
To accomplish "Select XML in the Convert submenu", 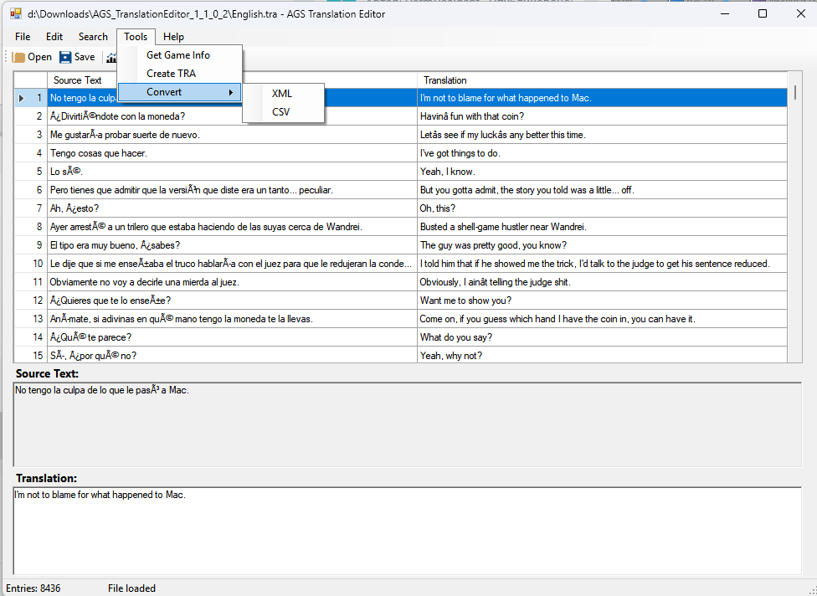I will [284, 94].
